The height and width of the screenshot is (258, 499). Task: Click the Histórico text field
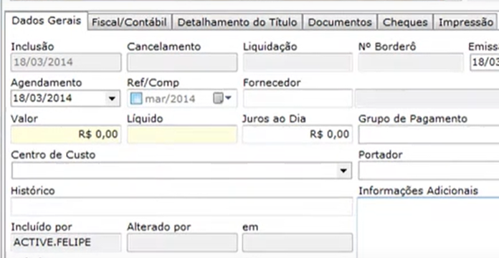click(x=182, y=207)
